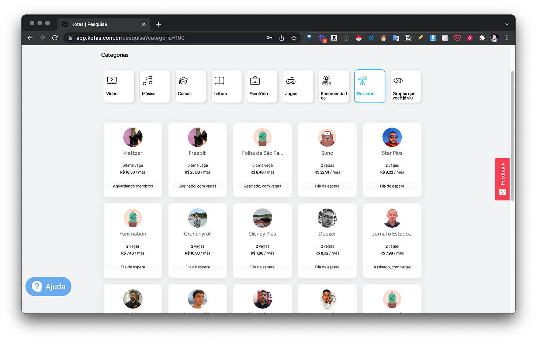This screenshot has width=537, height=342.
Task: Click Fila de espera on Suno
Action: [x=327, y=186]
